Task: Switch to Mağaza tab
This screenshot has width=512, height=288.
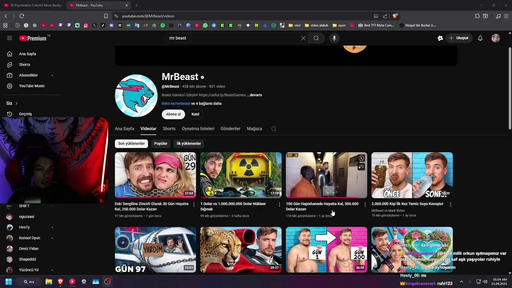Action: point(254,129)
